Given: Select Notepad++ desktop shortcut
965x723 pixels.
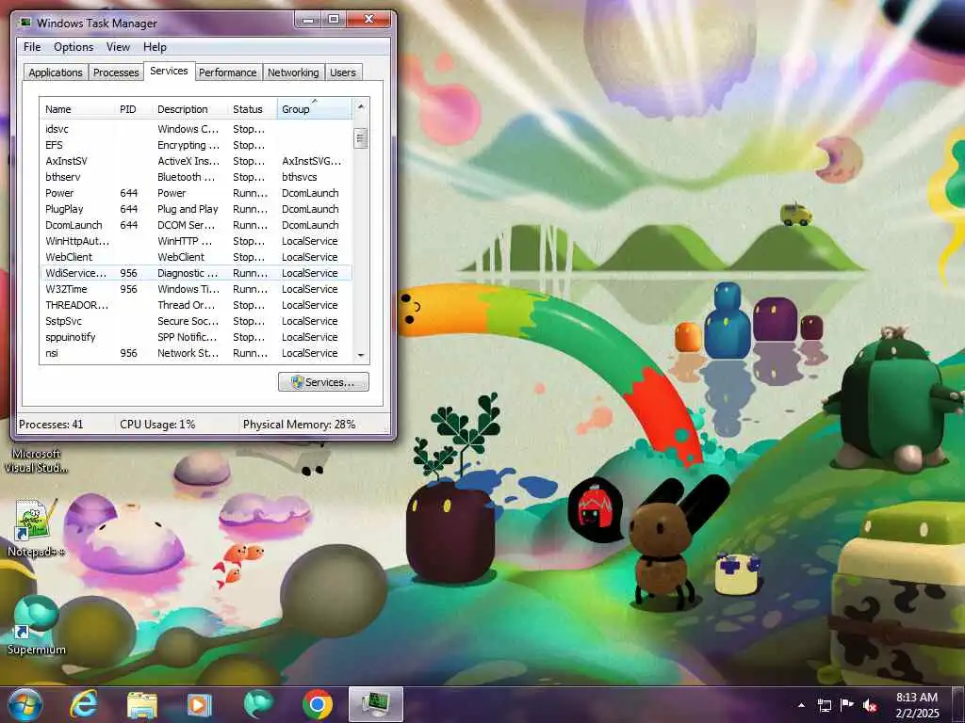Looking at the screenshot, I should (36, 528).
